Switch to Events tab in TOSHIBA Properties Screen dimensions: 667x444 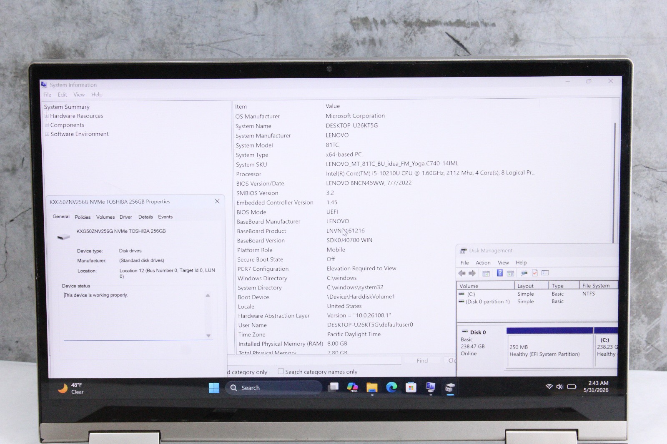(x=165, y=217)
